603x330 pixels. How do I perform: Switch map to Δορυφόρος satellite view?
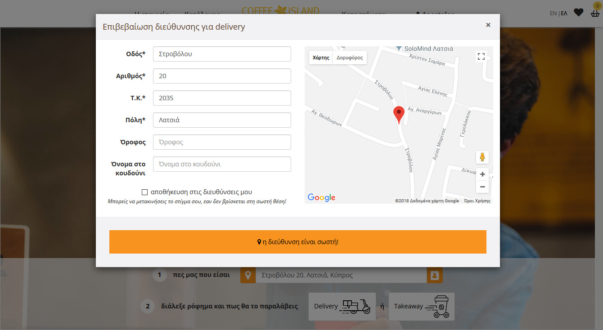[350, 58]
